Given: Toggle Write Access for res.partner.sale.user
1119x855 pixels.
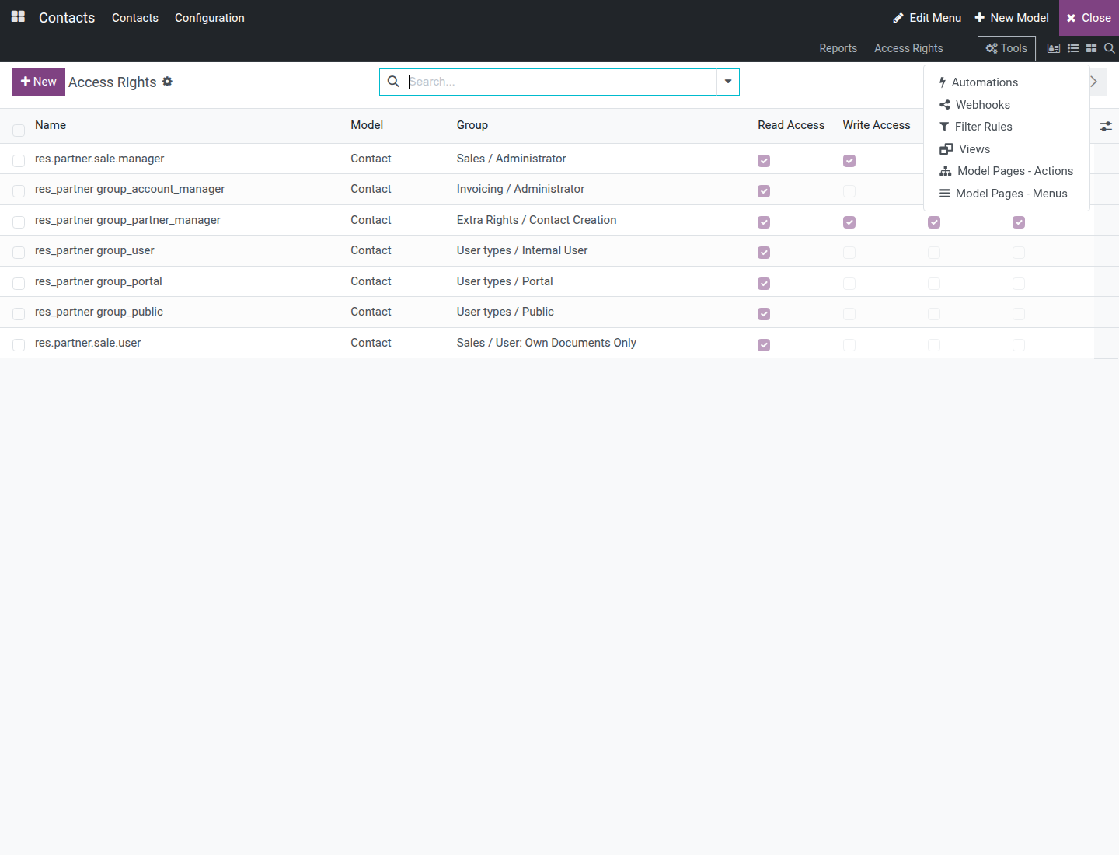Looking at the screenshot, I should 849,345.
